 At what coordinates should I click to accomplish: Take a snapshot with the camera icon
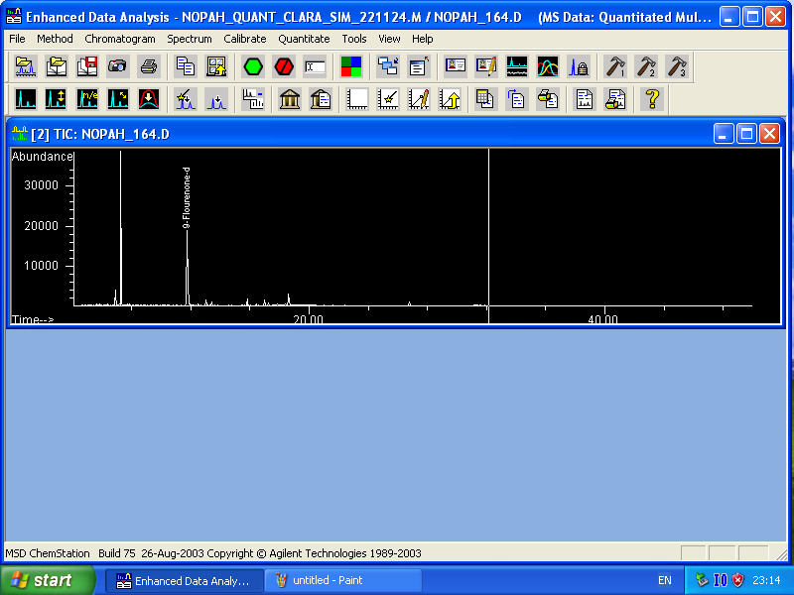pyautogui.click(x=118, y=66)
